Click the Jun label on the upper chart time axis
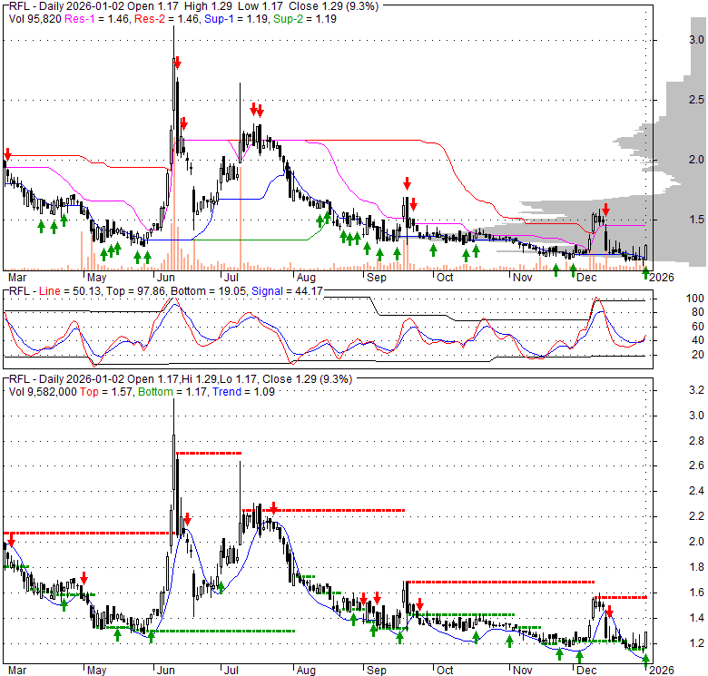Viewport: 708px width, 676px height. pos(166,277)
